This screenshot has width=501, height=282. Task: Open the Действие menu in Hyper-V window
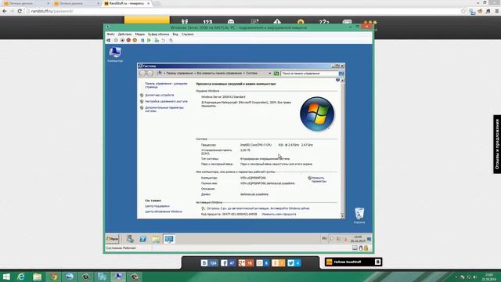(124, 34)
